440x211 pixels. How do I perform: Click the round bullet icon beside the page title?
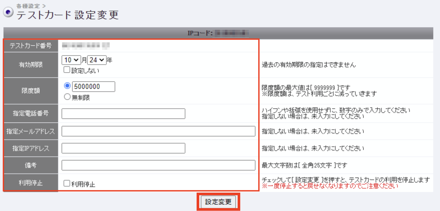pos(8,12)
